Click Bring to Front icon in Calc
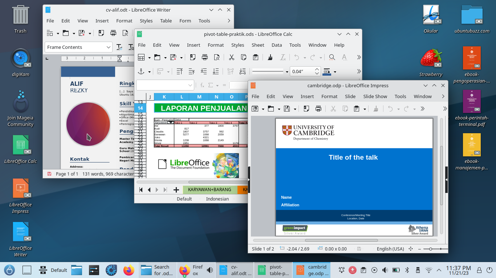 point(179,72)
